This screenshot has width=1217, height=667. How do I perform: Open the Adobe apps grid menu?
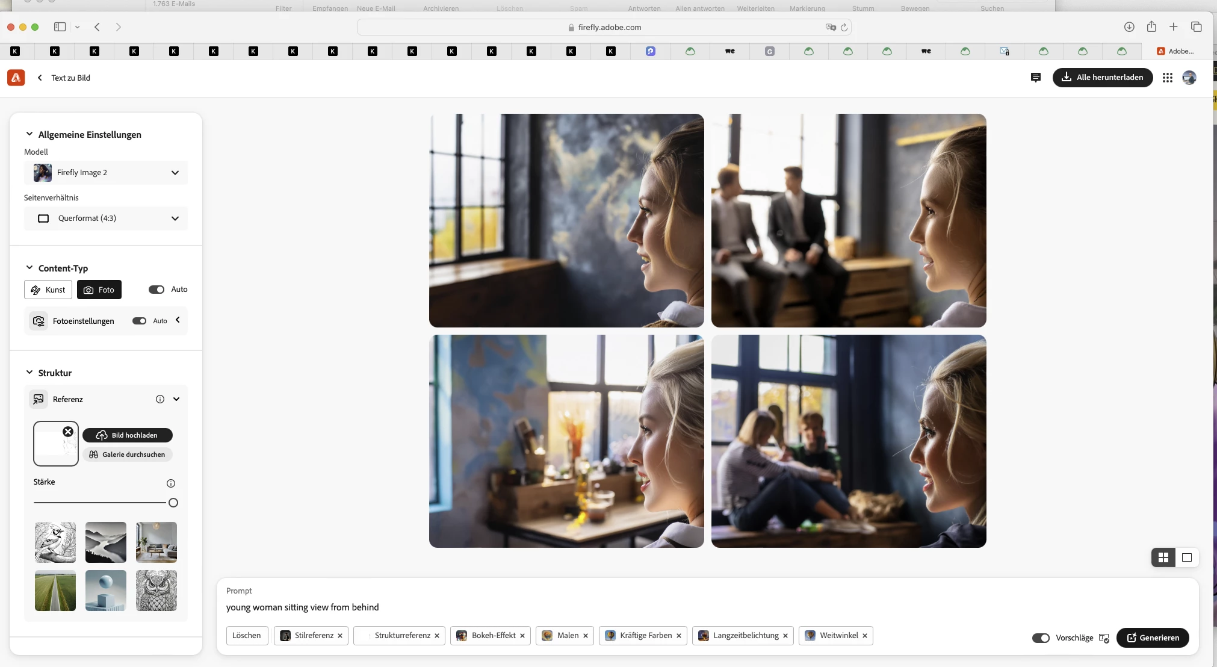click(x=1167, y=78)
